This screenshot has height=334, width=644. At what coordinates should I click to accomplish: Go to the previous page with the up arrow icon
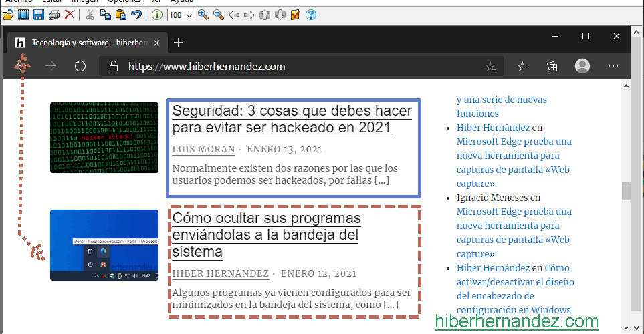pyautogui.click(x=265, y=15)
